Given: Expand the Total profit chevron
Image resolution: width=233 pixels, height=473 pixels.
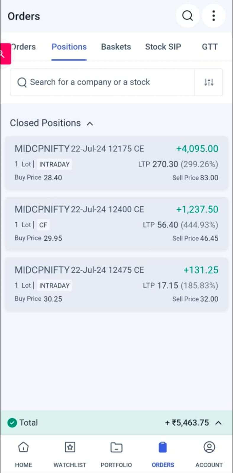Looking at the screenshot, I should coord(219,423).
